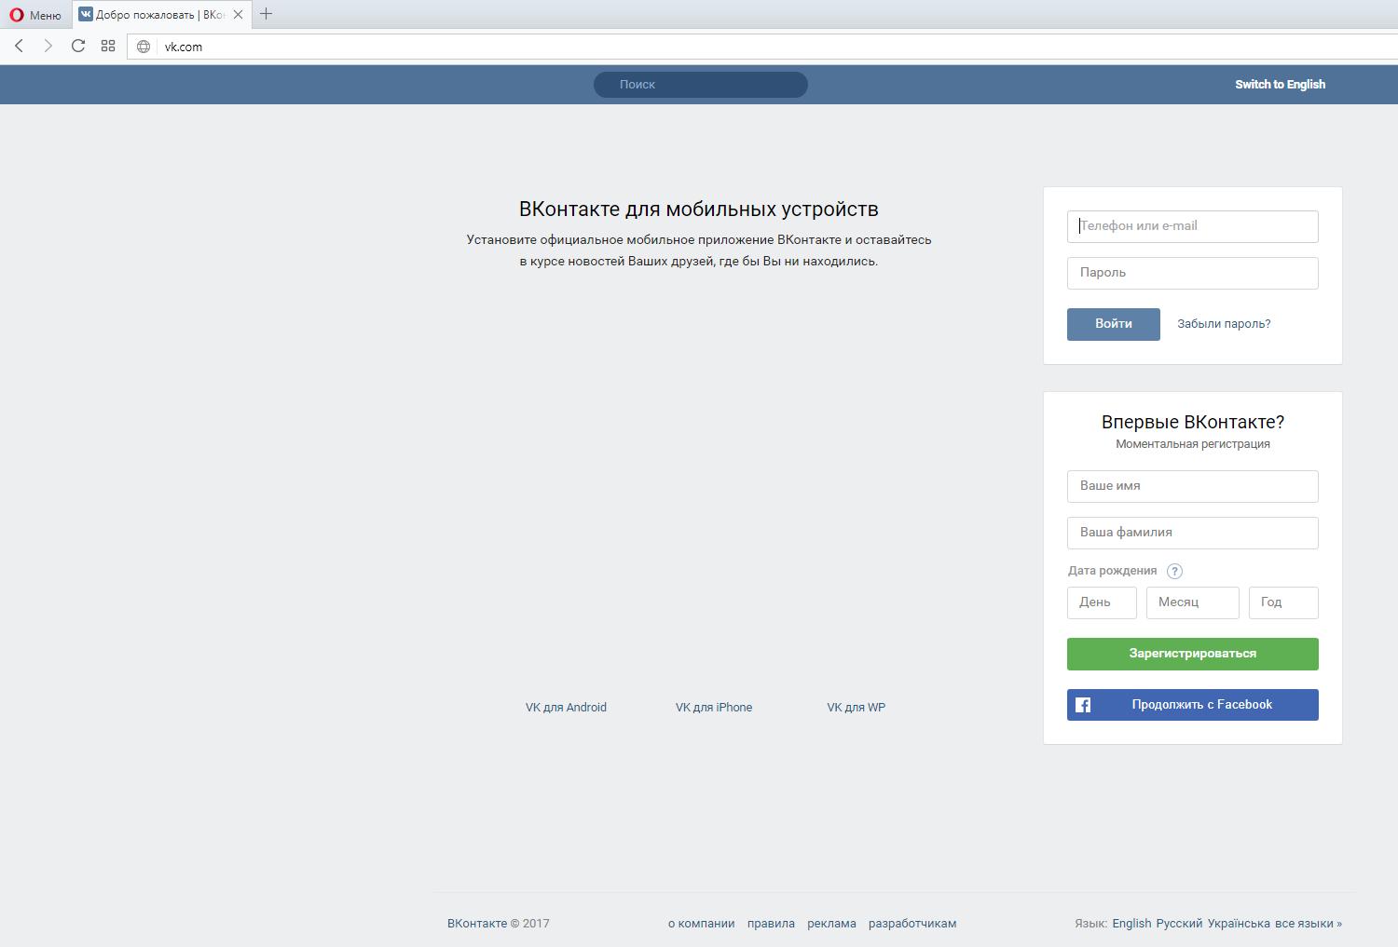The width and height of the screenshot is (1398, 947).
Task: Expand the Год dropdown
Action: tap(1283, 602)
